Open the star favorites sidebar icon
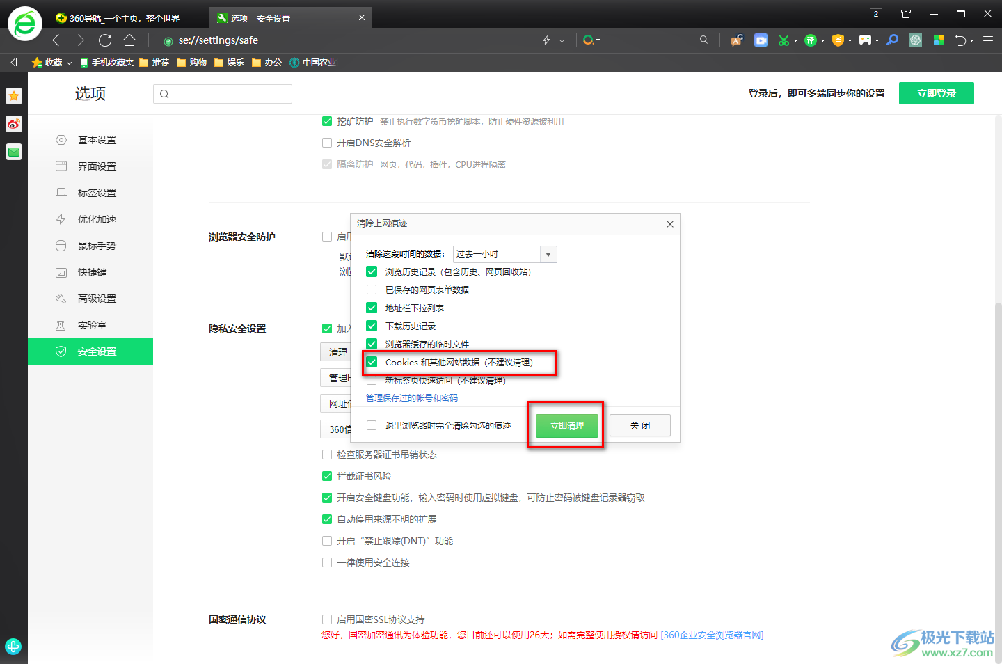Screen dimensions: 1002x664 click(14, 96)
